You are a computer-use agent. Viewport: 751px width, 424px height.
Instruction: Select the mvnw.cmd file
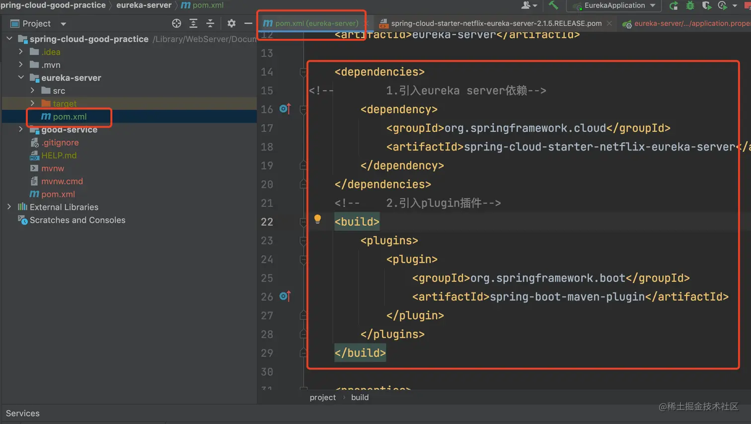tap(62, 181)
